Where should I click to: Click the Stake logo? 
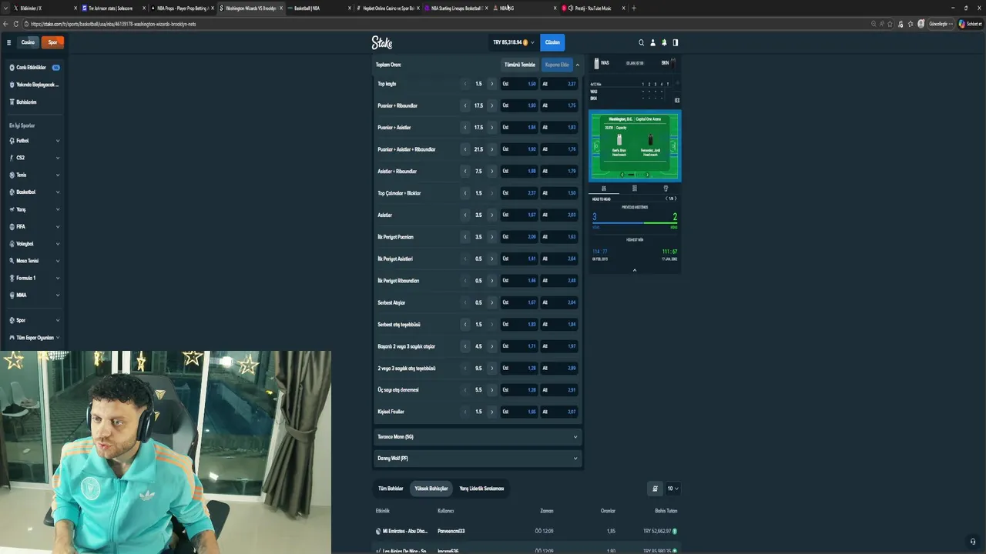click(x=382, y=42)
